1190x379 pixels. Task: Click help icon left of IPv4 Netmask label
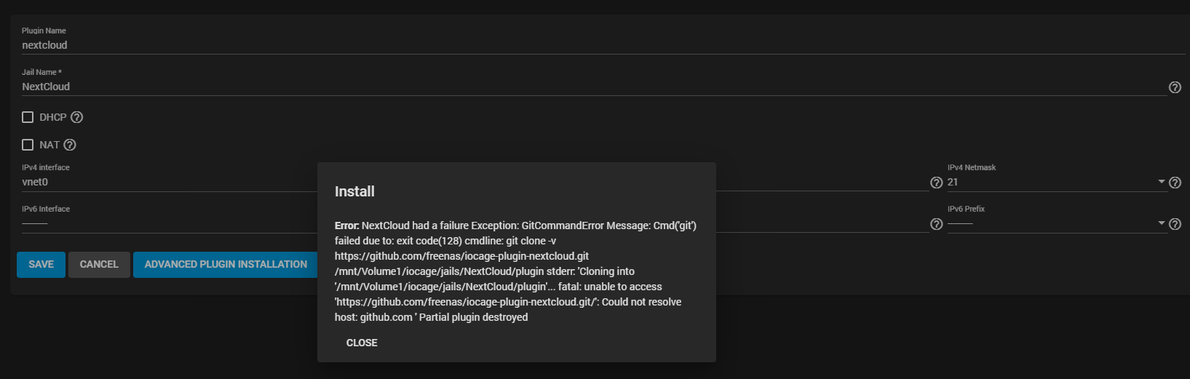pyautogui.click(x=937, y=183)
